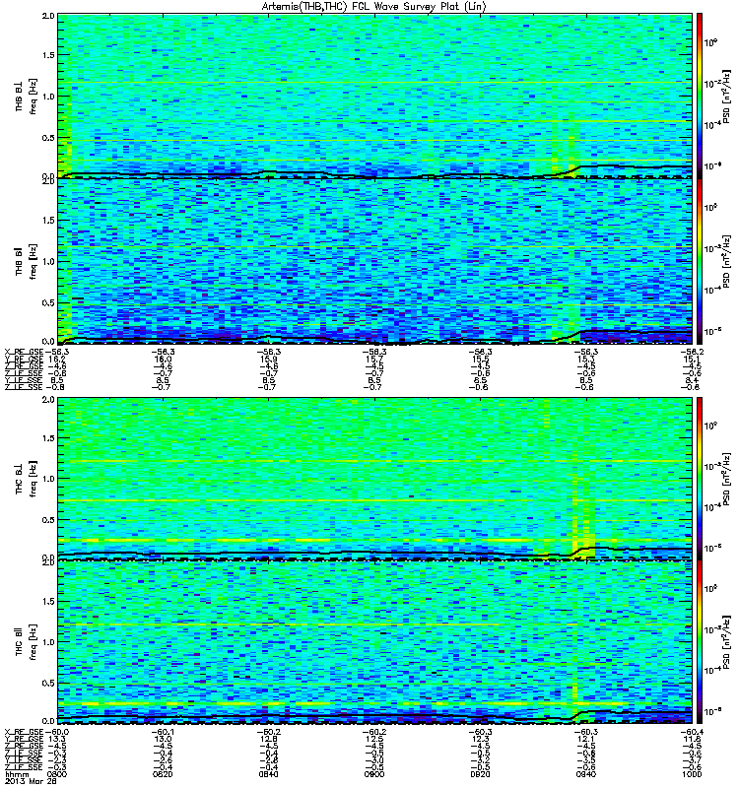This screenshot has width=739, height=788.
Task: Click 'X_RE_GSE' row label under THC panels
Action: (x=24, y=732)
